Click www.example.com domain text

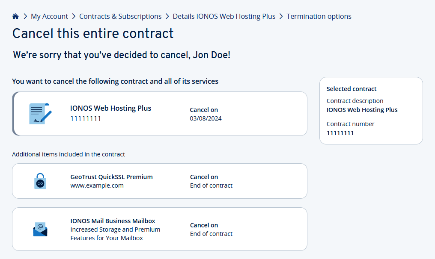click(x=97, y=185)
